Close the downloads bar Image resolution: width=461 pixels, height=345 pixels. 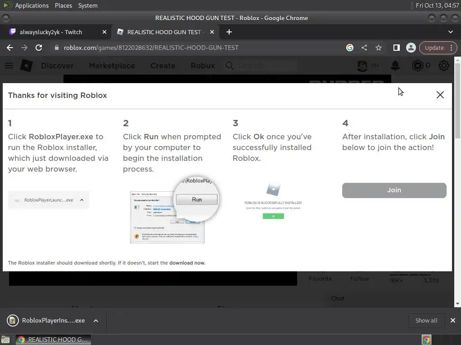tap(453, 320)
